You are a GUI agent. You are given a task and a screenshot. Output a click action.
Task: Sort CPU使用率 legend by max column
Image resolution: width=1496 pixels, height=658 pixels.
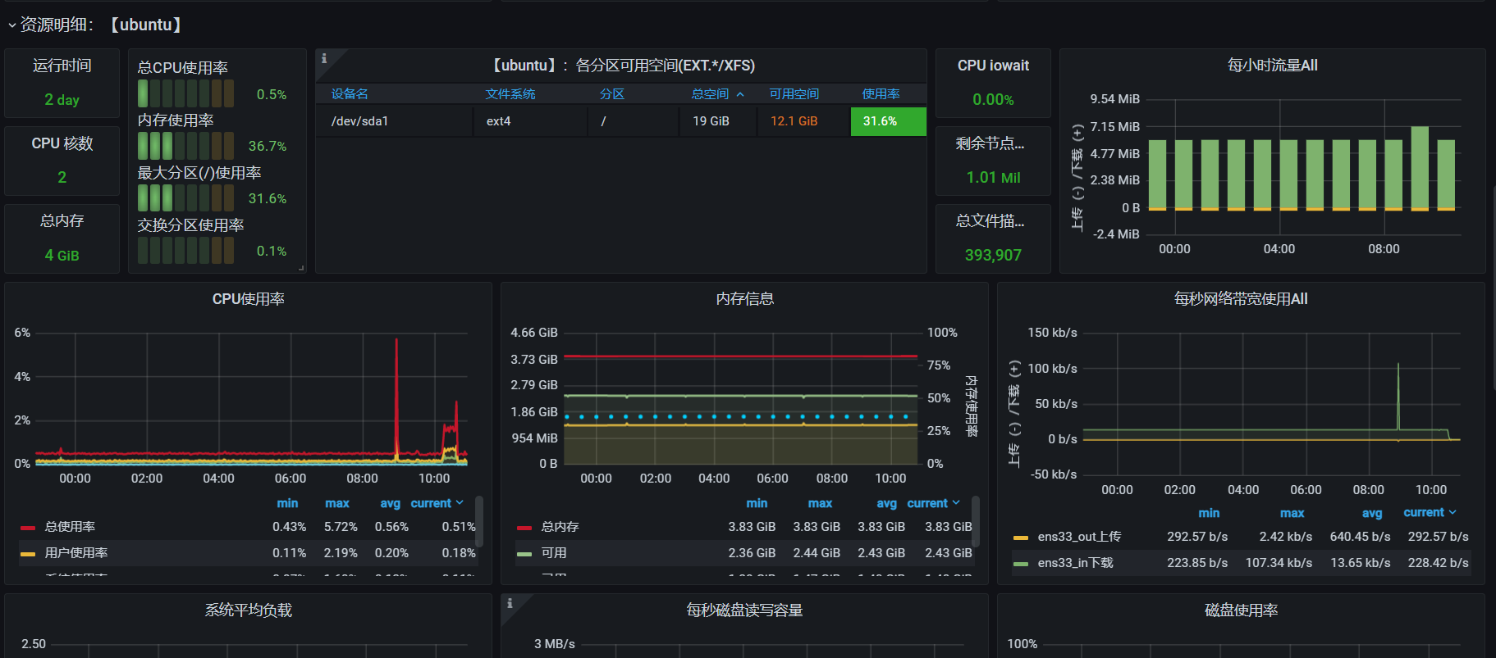pos(337,503)
